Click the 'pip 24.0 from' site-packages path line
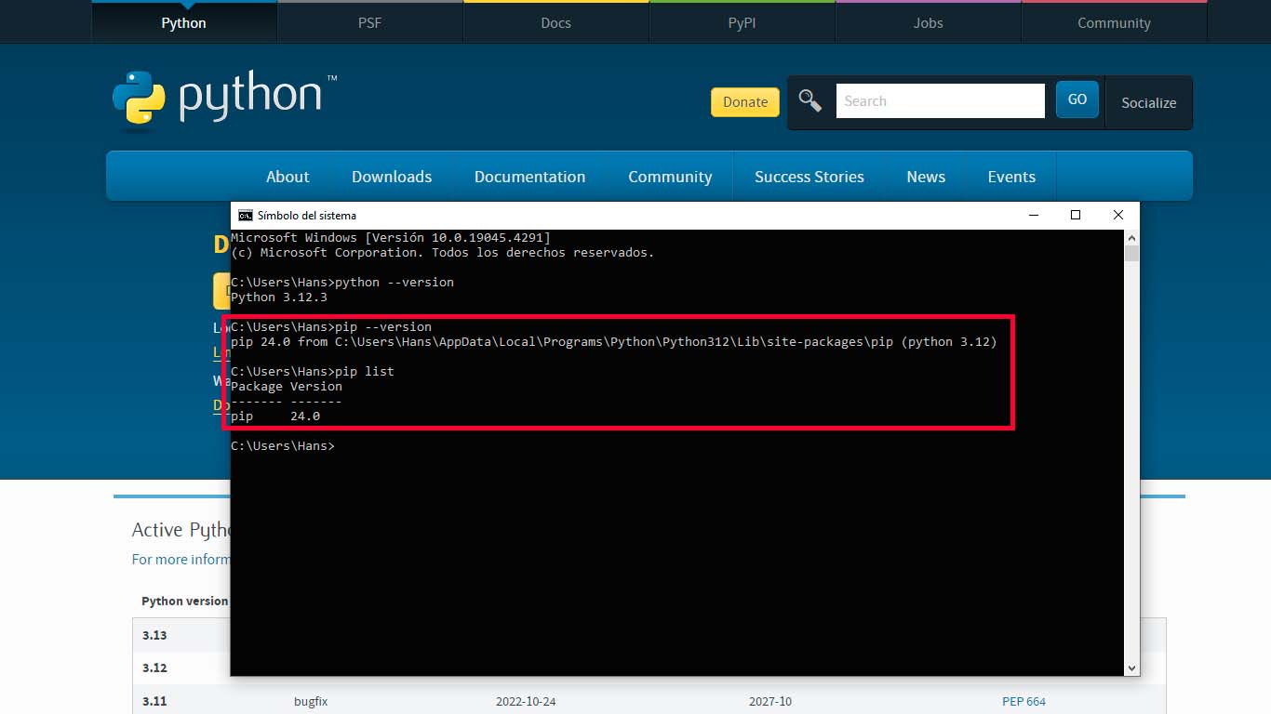Viewport: 1271px width, 714px height. [614, 342]
